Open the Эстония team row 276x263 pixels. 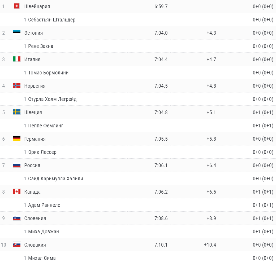33,33
